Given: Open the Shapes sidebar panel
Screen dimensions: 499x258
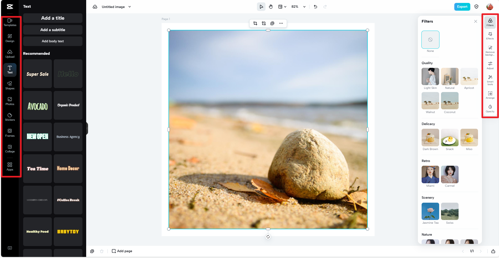Looking at the screenshot, I should 10,85.
